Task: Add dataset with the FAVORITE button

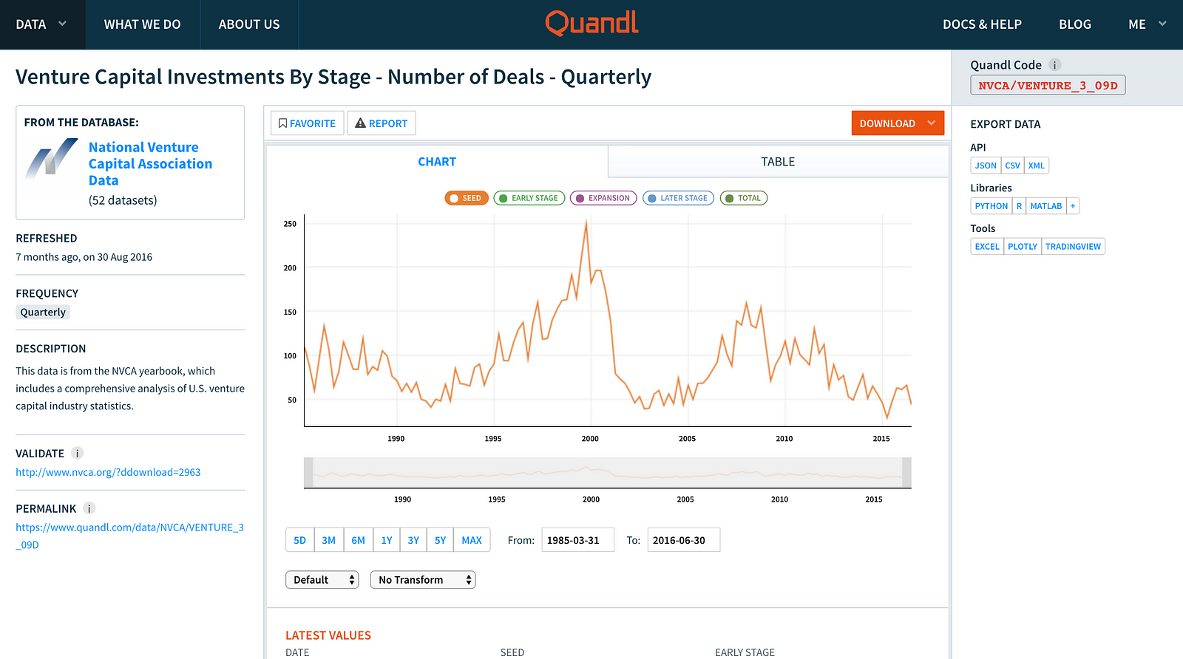Action: click(x=308, y=123)
